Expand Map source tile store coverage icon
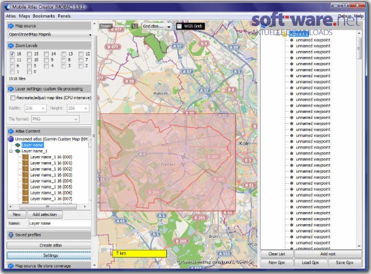The width and height of the screenshot is (371, 274). pos(11,266)
